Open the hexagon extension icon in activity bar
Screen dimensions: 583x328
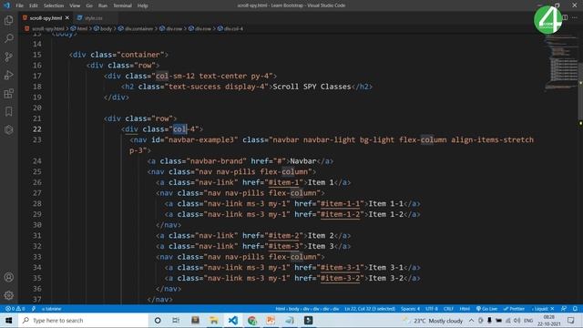9,129
